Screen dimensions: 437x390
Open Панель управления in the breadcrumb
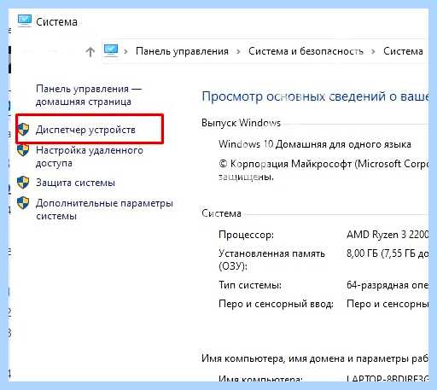[x=182, y=51]
